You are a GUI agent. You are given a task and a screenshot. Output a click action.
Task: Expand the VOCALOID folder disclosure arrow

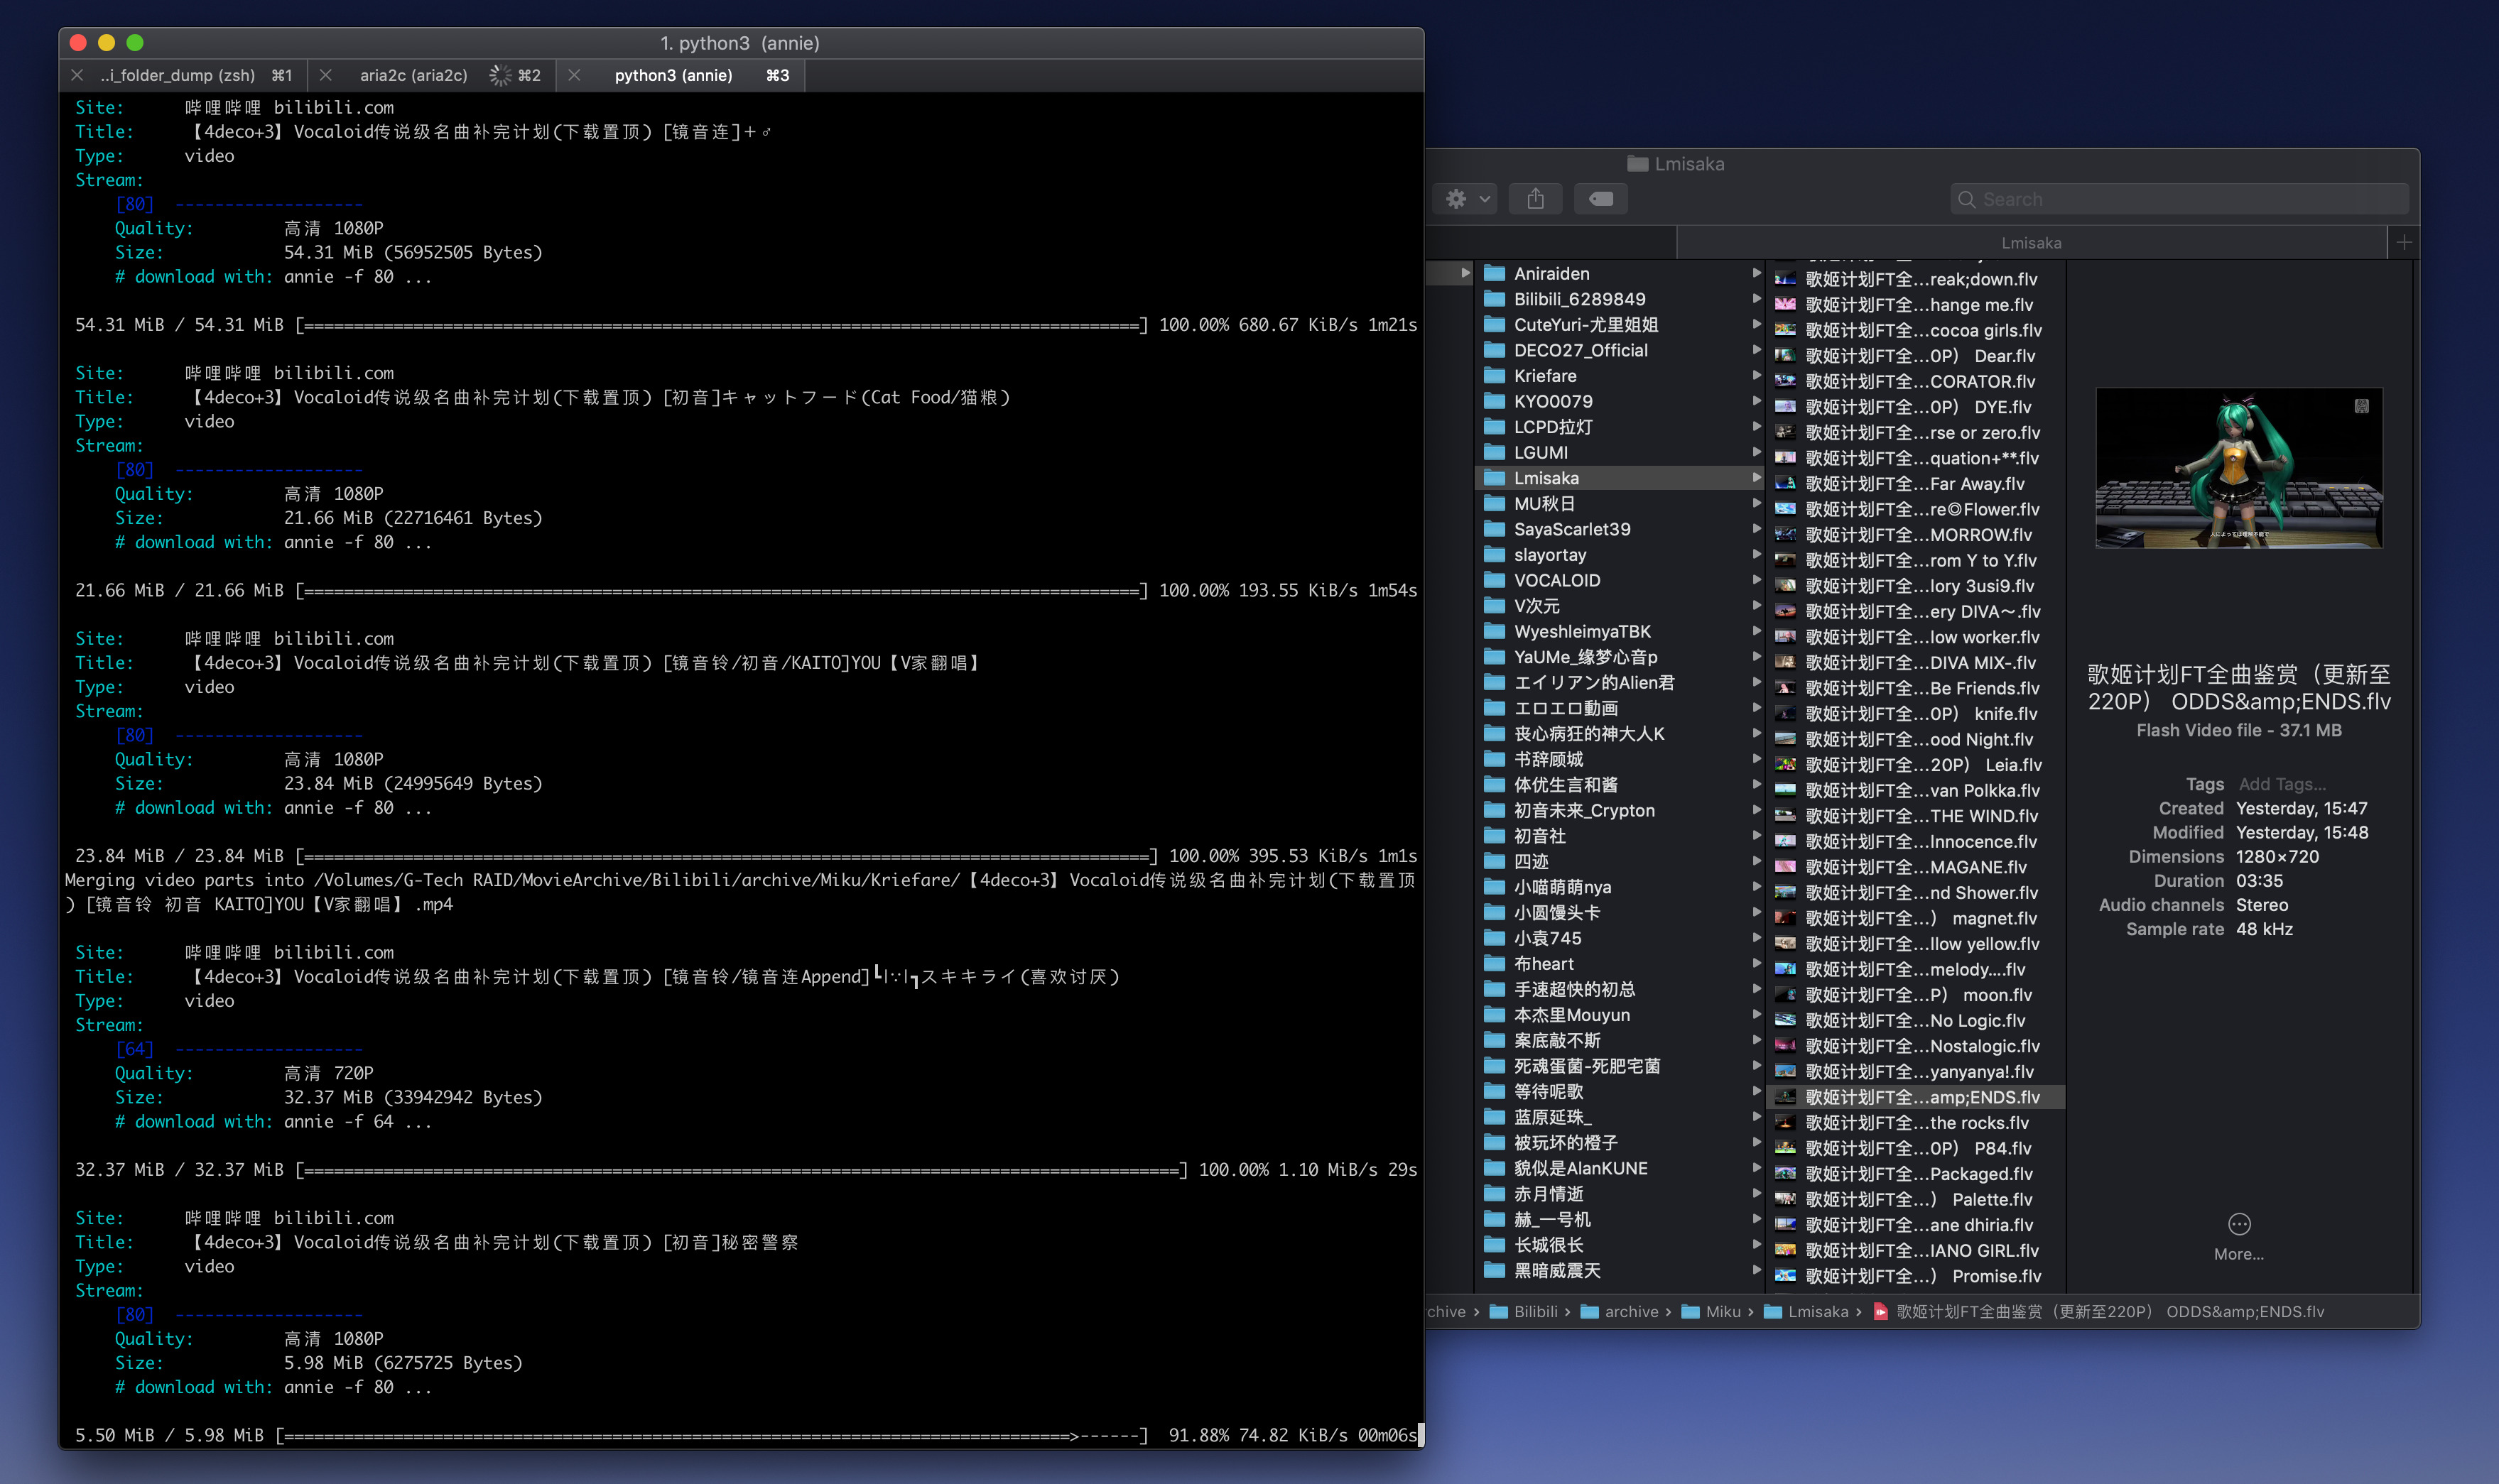[x=1756, y=580]
